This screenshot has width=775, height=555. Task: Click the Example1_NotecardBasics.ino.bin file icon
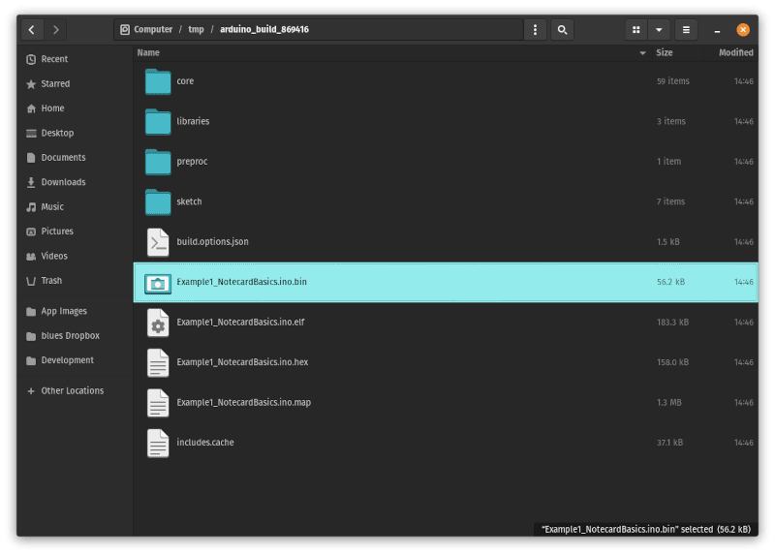[158, 283]
